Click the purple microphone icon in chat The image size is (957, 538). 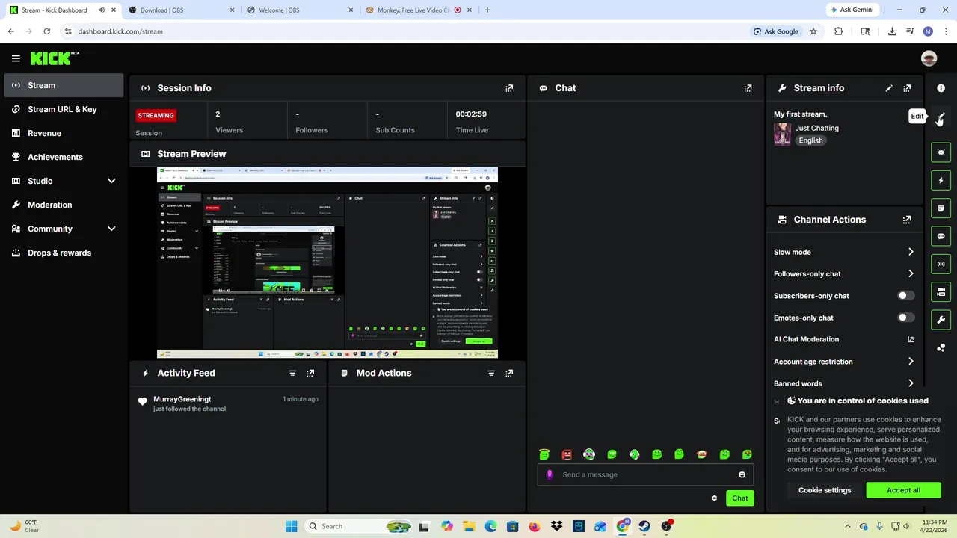coord(550,474)
